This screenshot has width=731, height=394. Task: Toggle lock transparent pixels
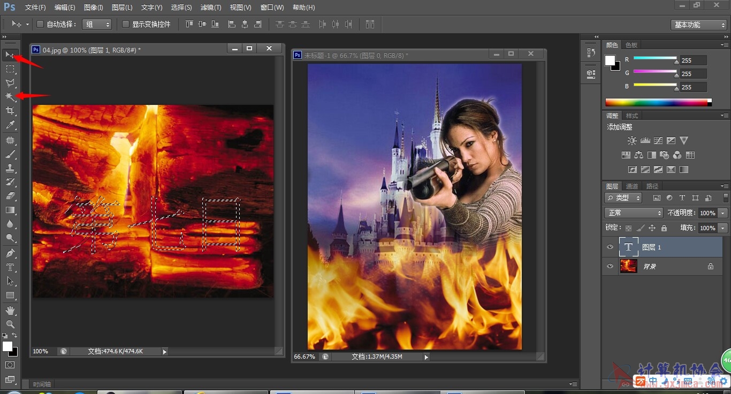pyautogui.click(x=628, y=228)
